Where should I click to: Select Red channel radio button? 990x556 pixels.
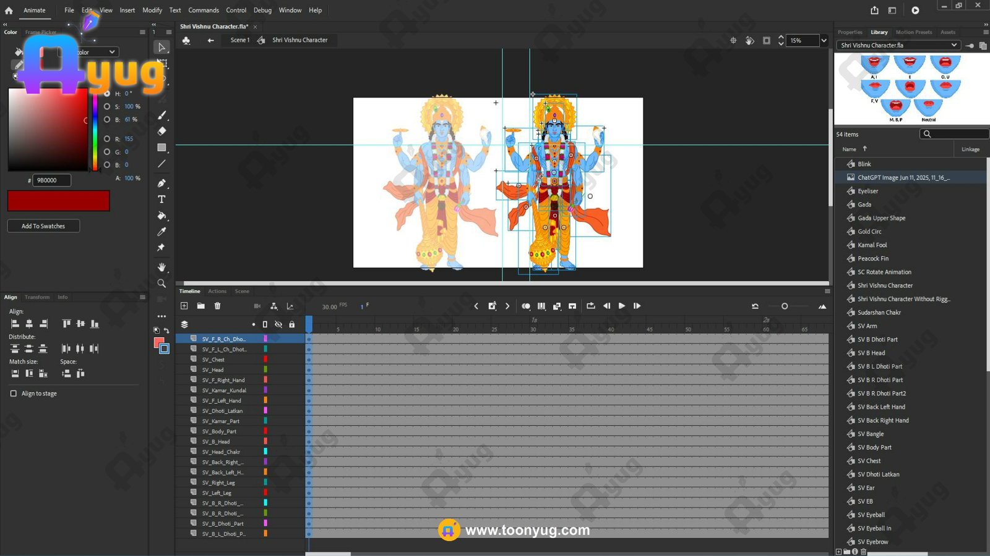click(107, 139)
